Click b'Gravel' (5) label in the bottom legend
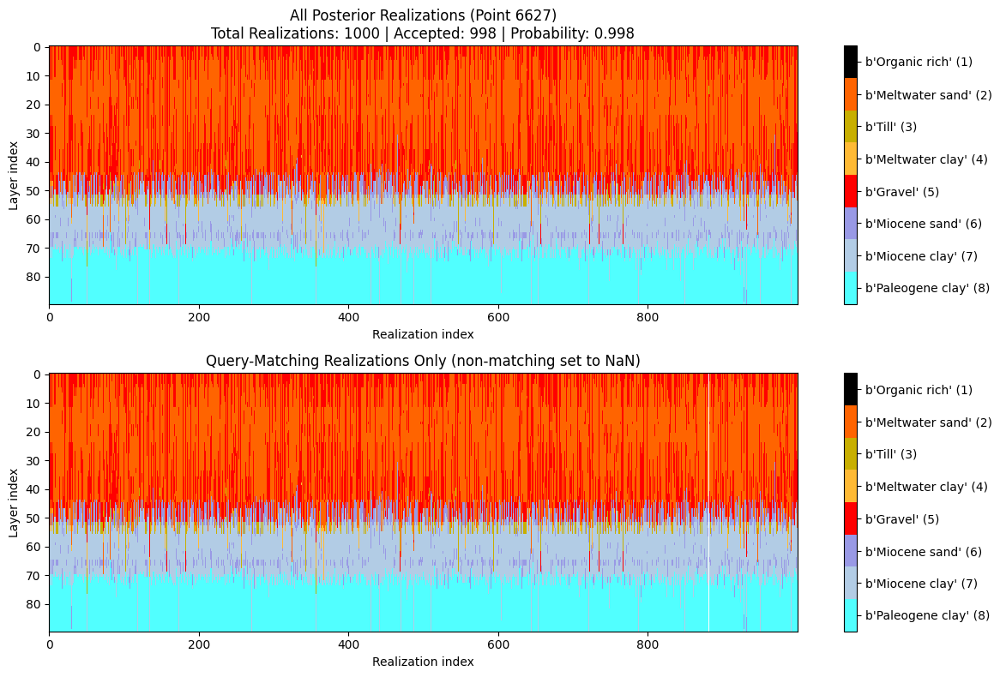1000x677 pixels. point(901,519)
